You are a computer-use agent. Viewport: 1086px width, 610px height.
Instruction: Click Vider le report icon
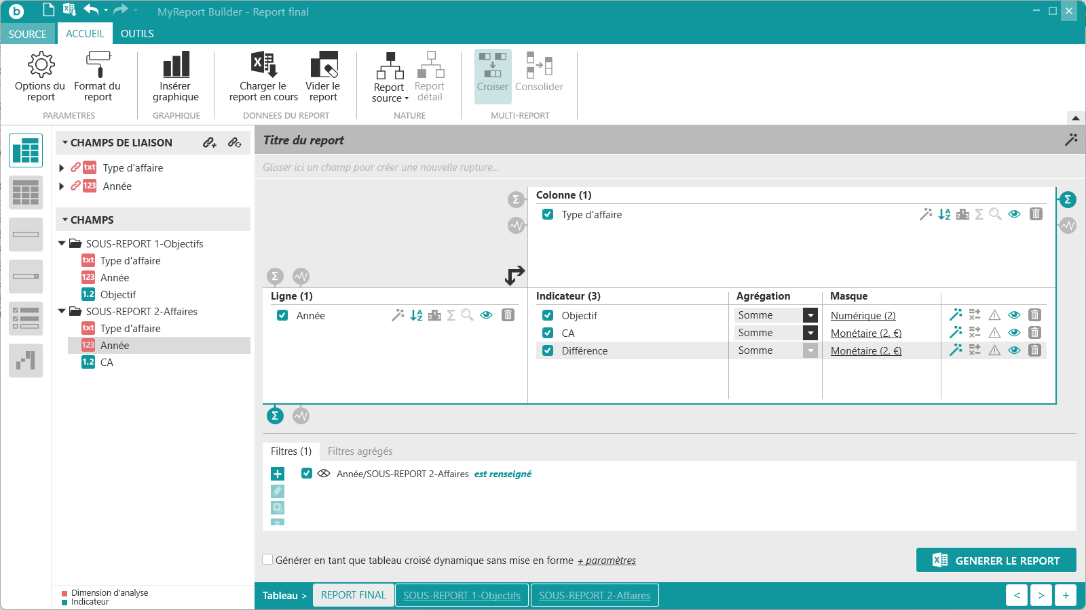point(324,64)
